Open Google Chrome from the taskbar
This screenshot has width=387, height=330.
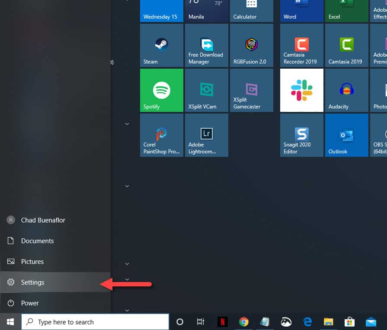pos(244,322)
